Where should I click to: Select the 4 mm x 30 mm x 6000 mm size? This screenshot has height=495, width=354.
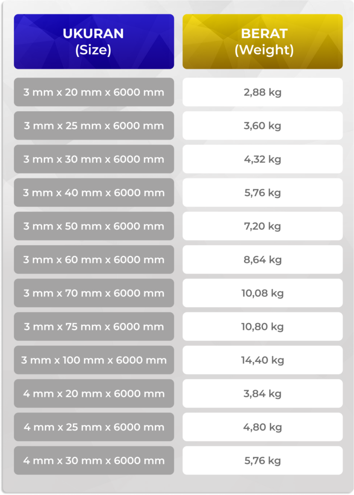pos(94,460)
